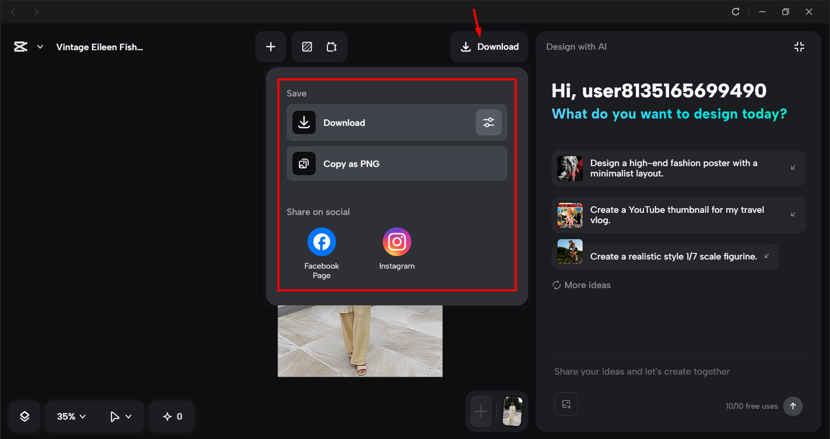
Task: Open the resize canvas tool icon
Action: [332, 47]
